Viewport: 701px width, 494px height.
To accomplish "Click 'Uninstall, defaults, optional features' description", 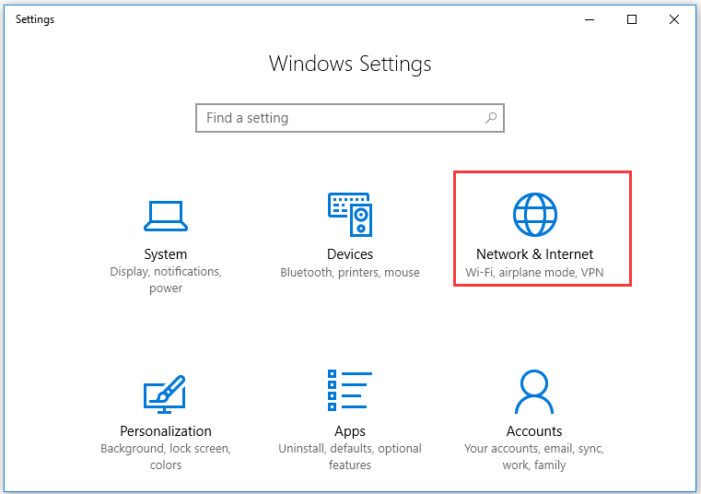I will (x=350, y=456).
